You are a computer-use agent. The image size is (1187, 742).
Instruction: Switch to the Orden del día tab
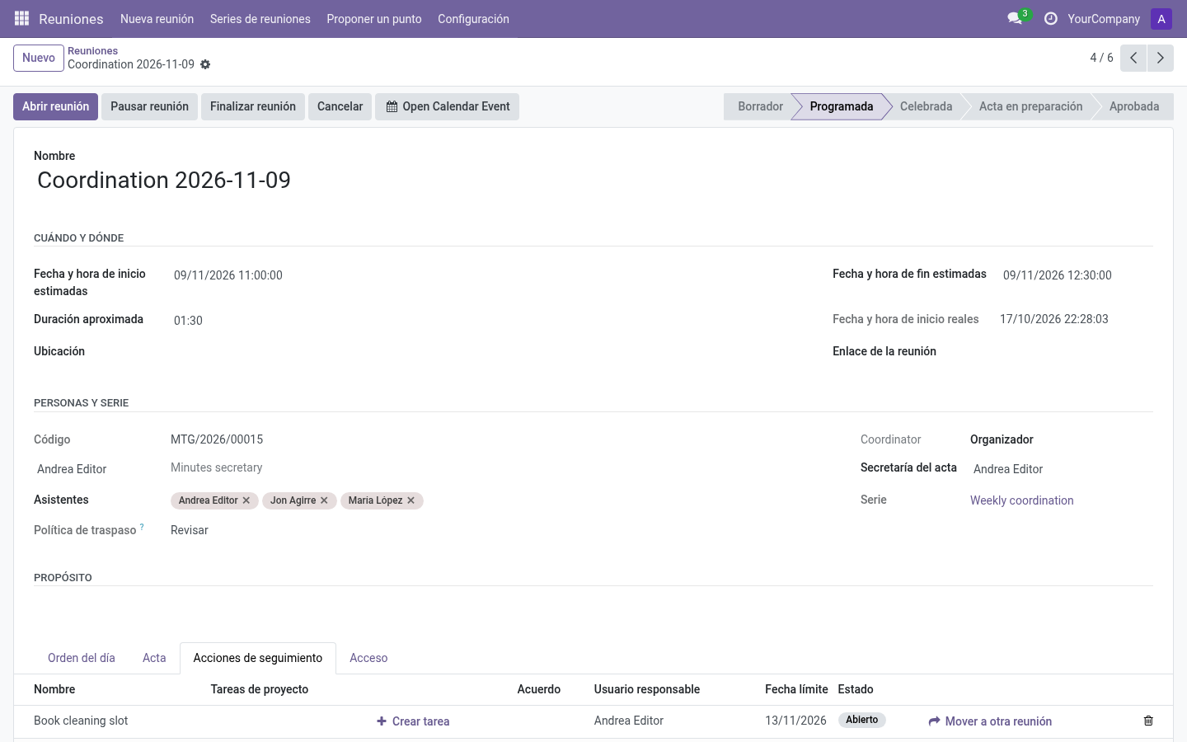point(82,658)
